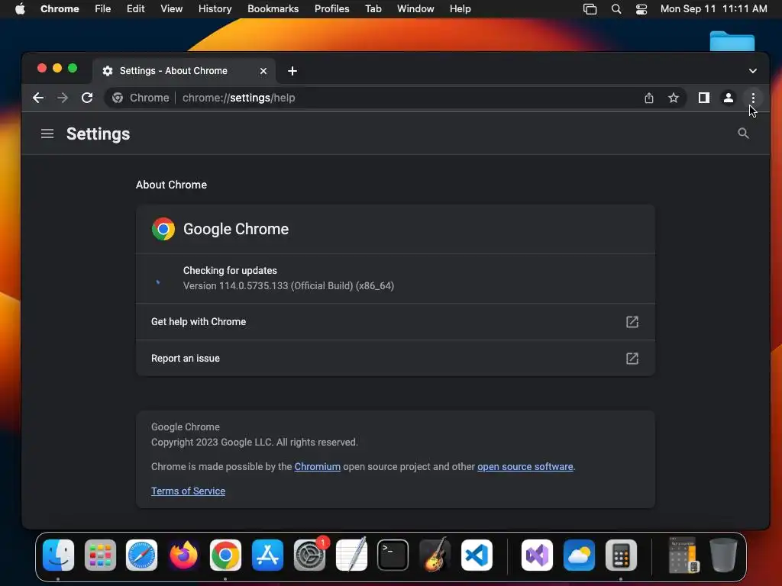The image size is (782, 586).
Task: Open the File menu
Action: tap(103, 9)
